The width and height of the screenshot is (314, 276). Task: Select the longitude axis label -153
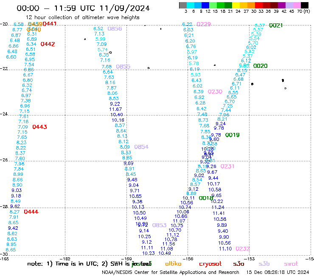[x=250, y=259]
